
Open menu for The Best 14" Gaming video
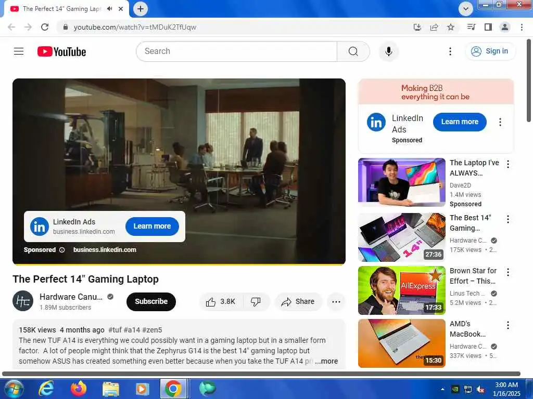click(x=508, y=219)
